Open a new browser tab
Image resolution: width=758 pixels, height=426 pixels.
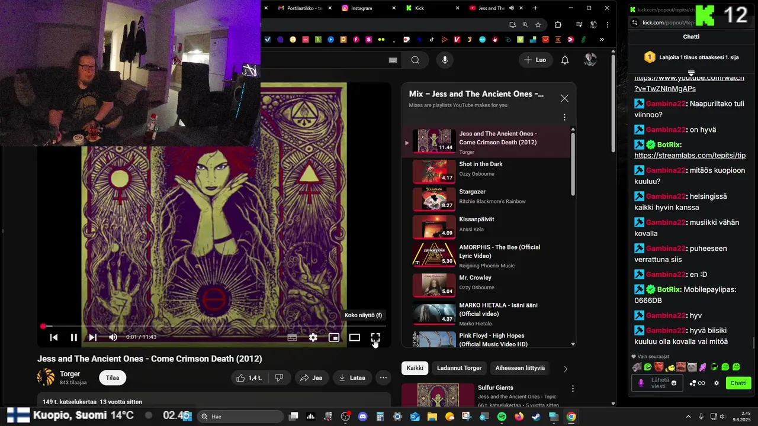click(535, 8)
